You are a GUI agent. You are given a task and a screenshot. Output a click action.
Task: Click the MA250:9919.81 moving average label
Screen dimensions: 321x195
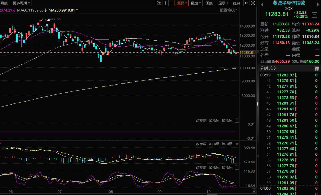tap(62, 10)
